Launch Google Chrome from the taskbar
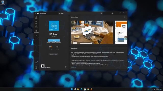 [88, 89]
